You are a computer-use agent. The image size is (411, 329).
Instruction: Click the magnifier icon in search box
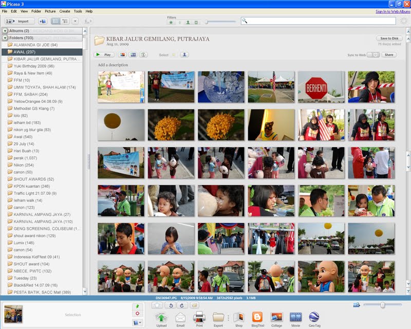click(245, 21)
